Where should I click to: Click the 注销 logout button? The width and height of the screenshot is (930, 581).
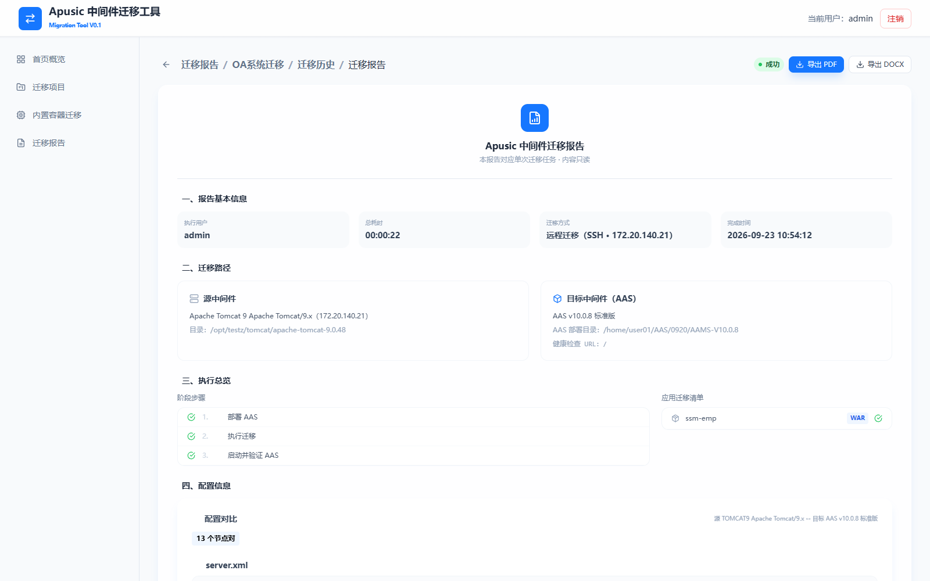click(895, 19)
